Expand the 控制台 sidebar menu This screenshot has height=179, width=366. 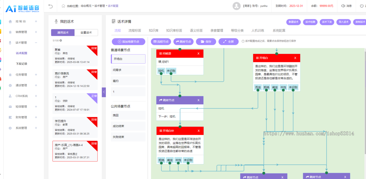(x=36, y=21)
